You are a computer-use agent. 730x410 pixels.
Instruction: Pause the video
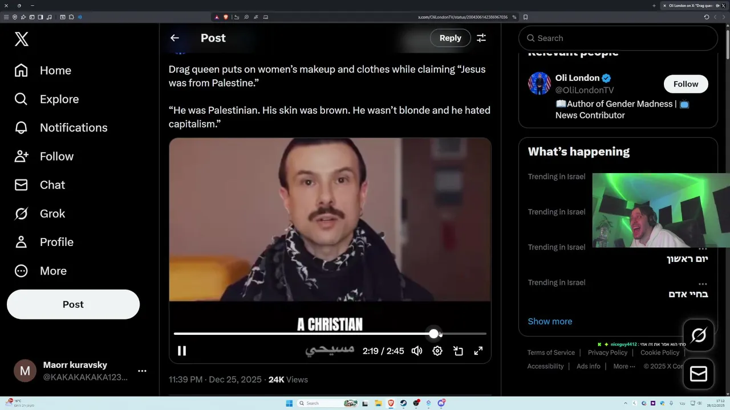[x=182, y=351]
